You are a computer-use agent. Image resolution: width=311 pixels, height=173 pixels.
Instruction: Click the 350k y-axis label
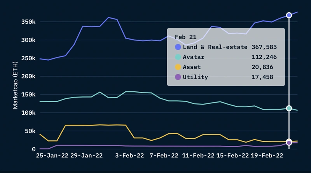(x=28, y=22)
